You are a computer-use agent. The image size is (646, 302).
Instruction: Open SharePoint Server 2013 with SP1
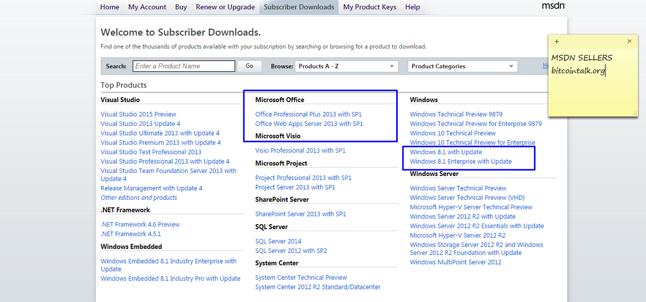pyautogui.click(x=301, y=214)
